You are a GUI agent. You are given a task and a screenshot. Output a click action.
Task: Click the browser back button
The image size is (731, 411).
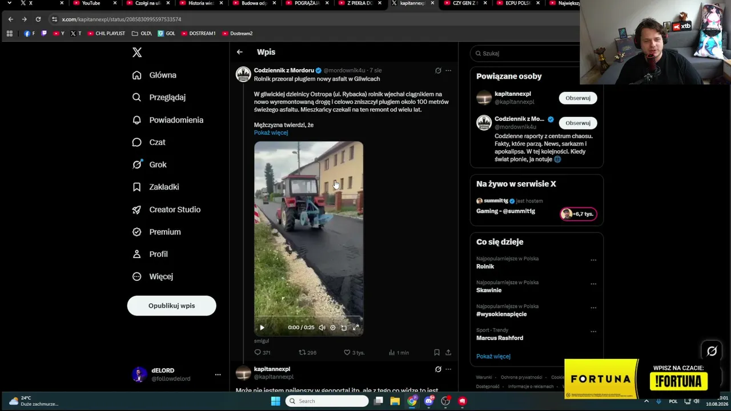point(10,19)
